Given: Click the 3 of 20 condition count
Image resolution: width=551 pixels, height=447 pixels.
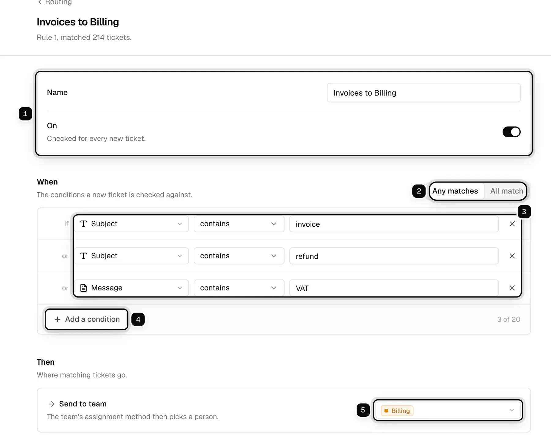Looking at the screenshot, I should tap(508, 320).
